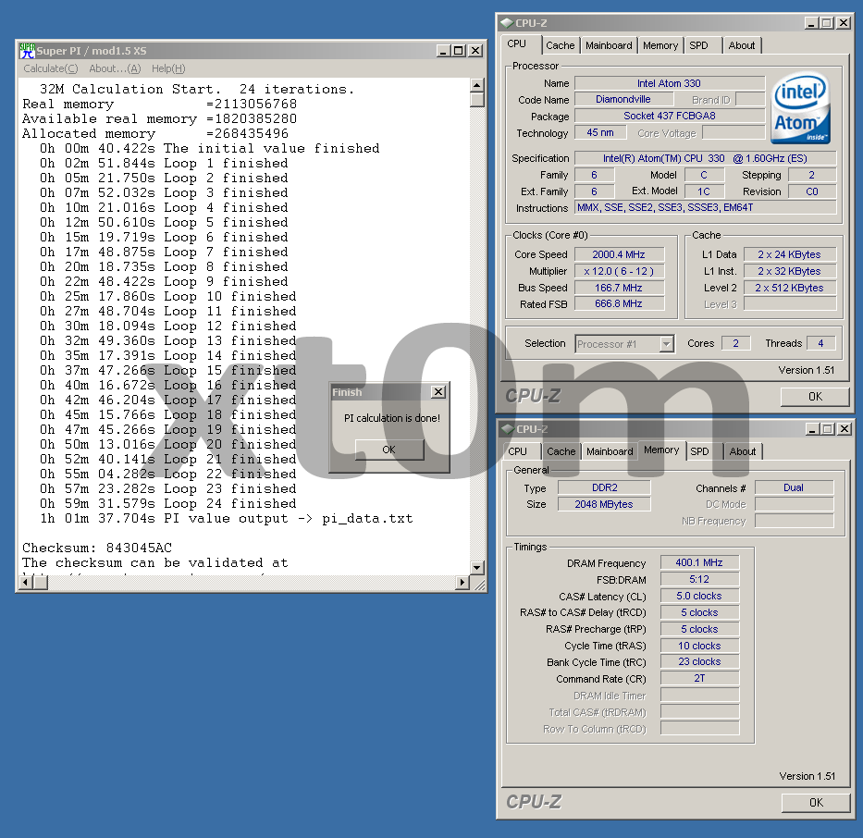Image resolution: width=863 pixels, height=838 pixels.
Task: Click the CPU-Z logo icon in upper window title bar
Action: 506,23
